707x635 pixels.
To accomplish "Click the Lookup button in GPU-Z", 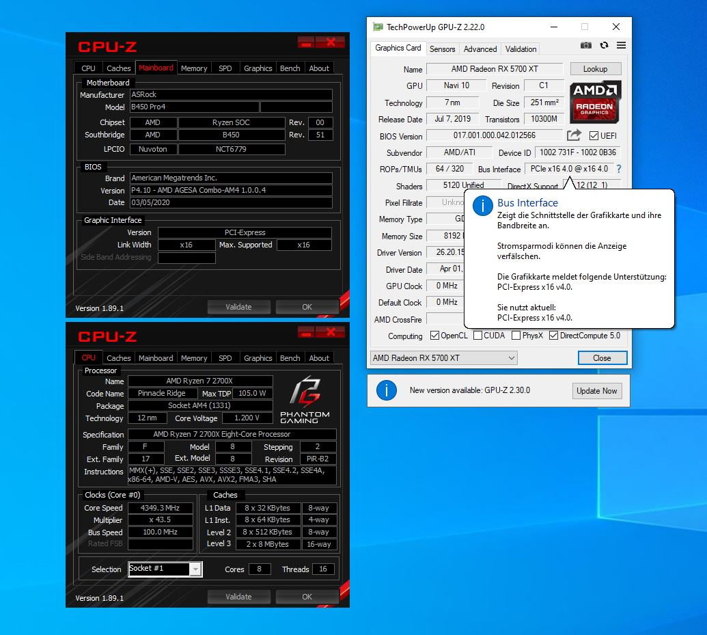I will (596, 69).
